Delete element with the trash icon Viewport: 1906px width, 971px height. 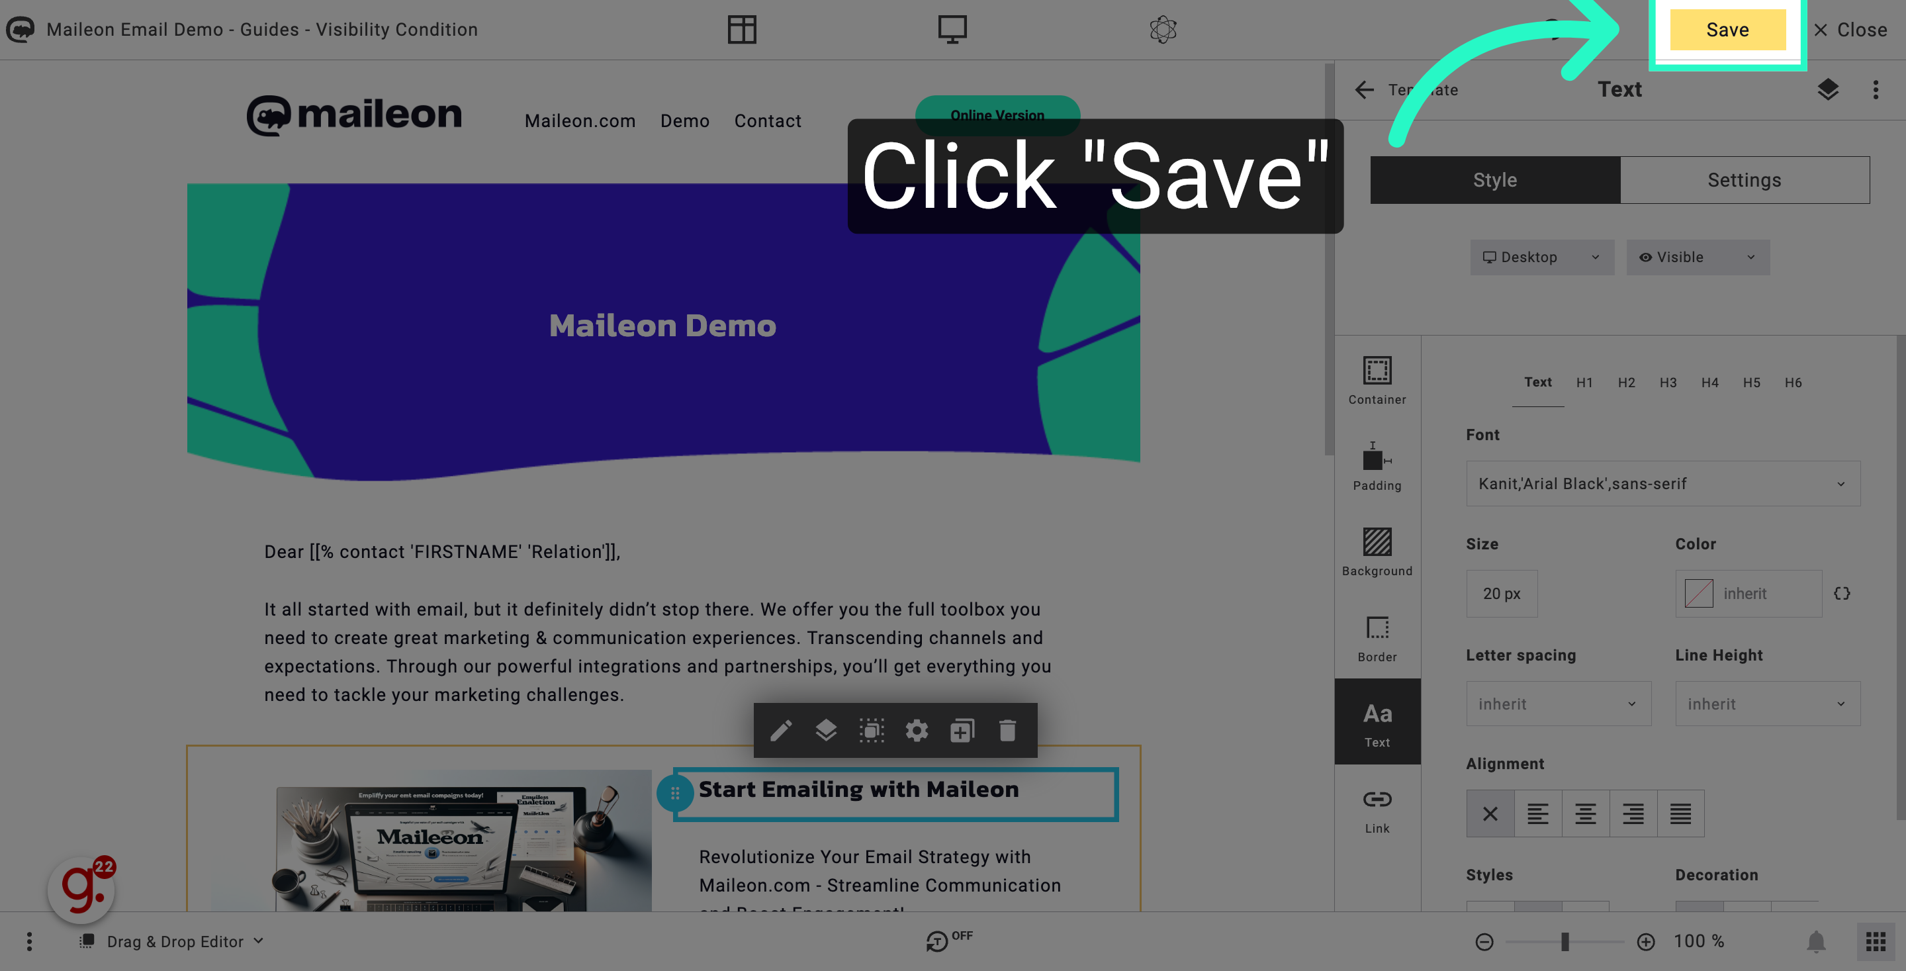click(x=1007, y=731)
